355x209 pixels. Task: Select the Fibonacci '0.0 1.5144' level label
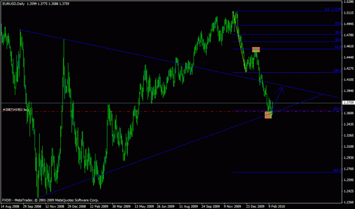[x=333, y=9]
